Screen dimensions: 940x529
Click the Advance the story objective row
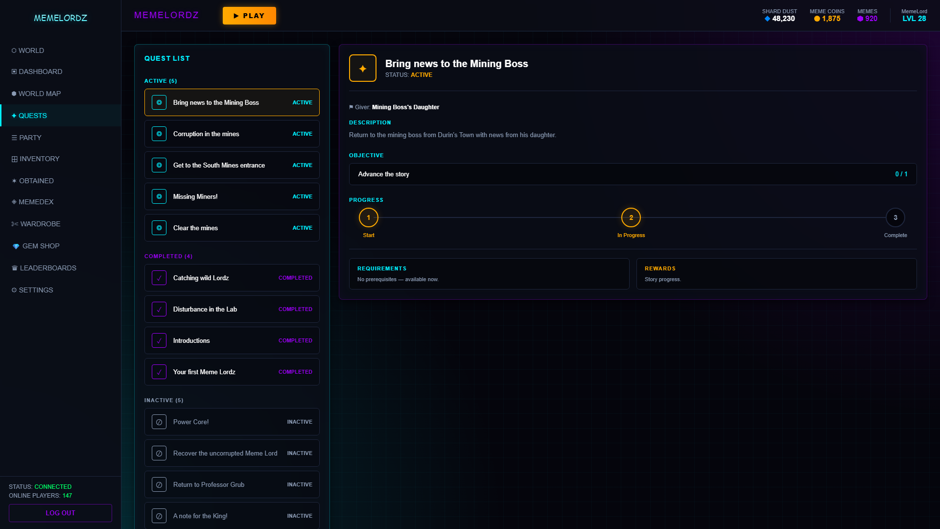pyautogui.click(x=633, y=174)
